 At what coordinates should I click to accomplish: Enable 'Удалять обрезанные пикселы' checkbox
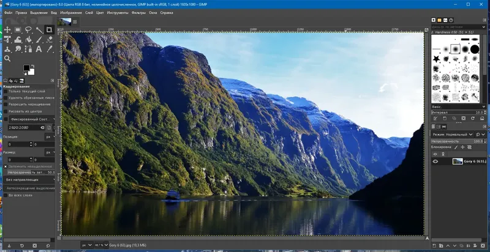[x=6, y=98]
